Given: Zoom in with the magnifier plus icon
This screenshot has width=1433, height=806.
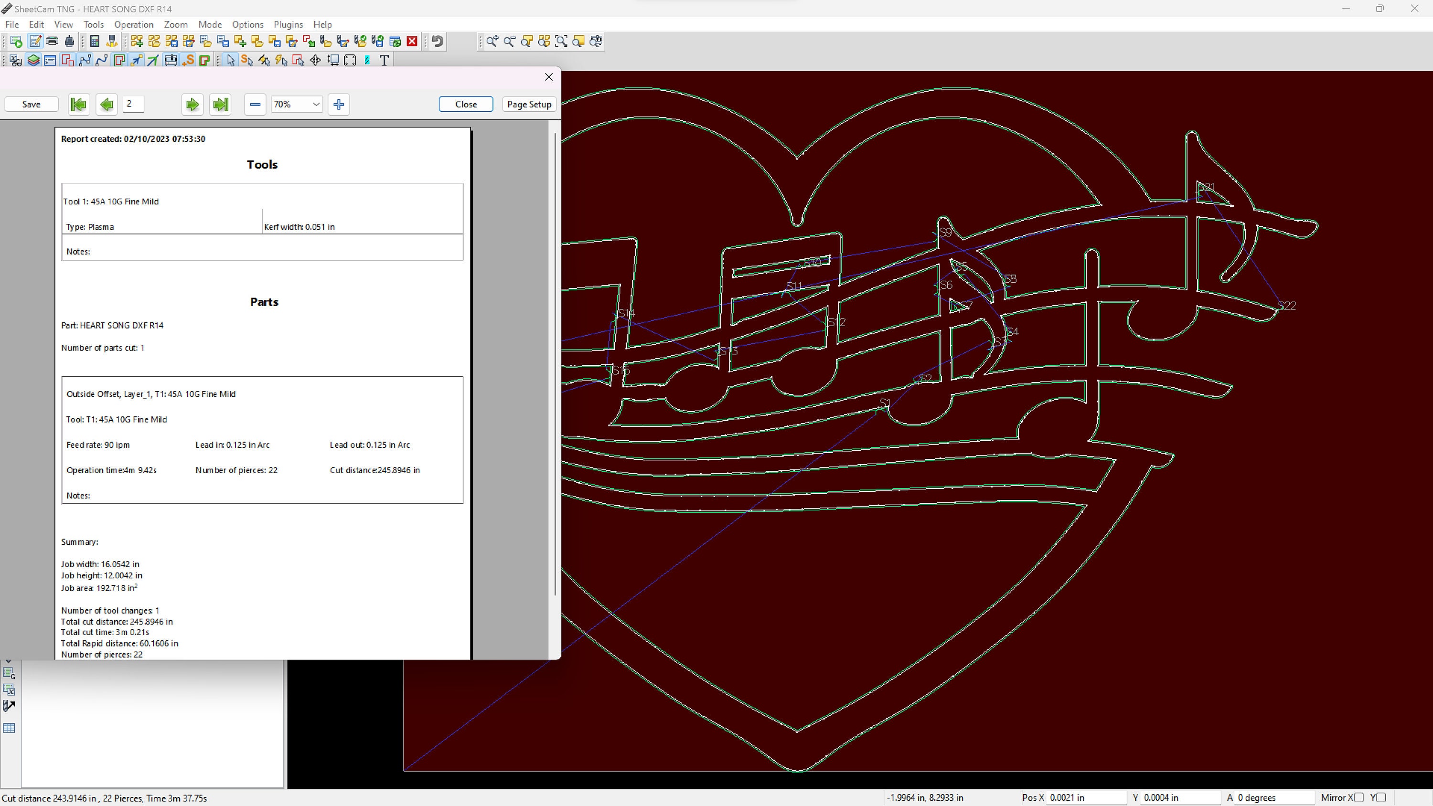Looking at the screenshot, I should 492,41.
